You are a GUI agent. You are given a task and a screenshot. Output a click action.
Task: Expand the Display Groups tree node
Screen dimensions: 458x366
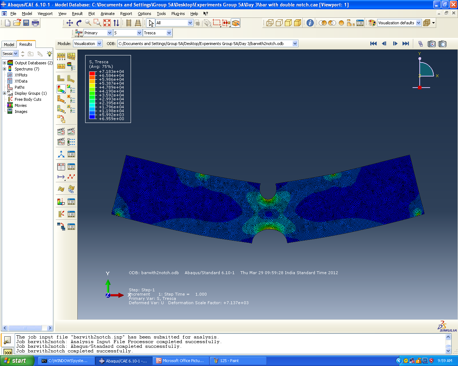(4, 93)
